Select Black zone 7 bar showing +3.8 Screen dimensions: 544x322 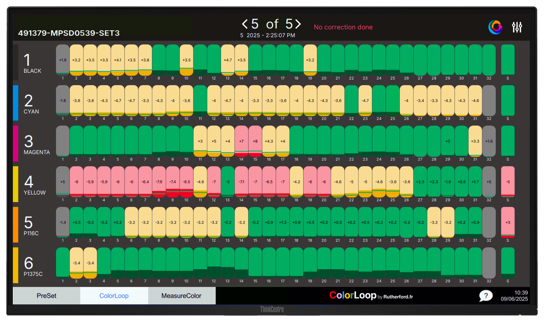pyautogui.click(x=145, y=60)
